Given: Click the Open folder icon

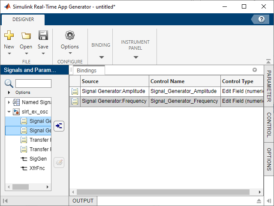Looking at the screenshot, I should click(26, 36).
